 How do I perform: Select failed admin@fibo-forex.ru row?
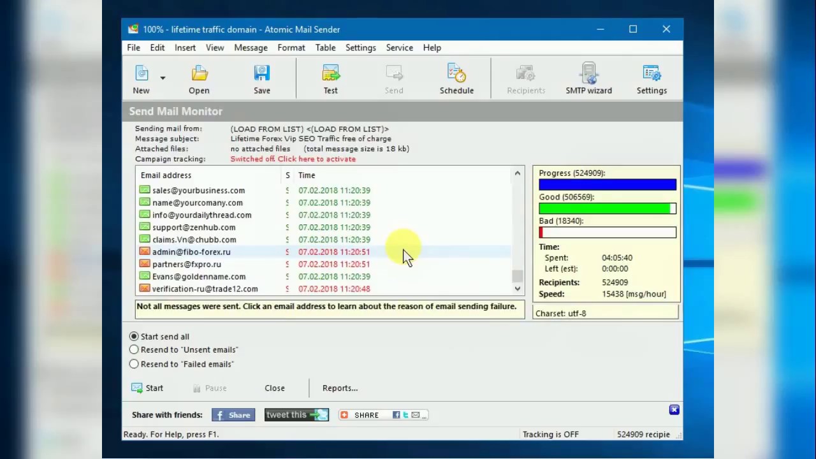click(x=324, y=252)
